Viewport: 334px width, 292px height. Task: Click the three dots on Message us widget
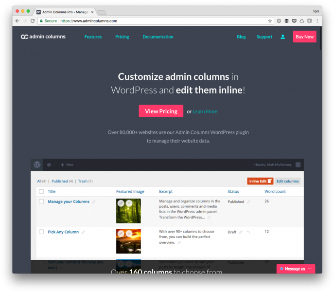[x=310, y=269]
